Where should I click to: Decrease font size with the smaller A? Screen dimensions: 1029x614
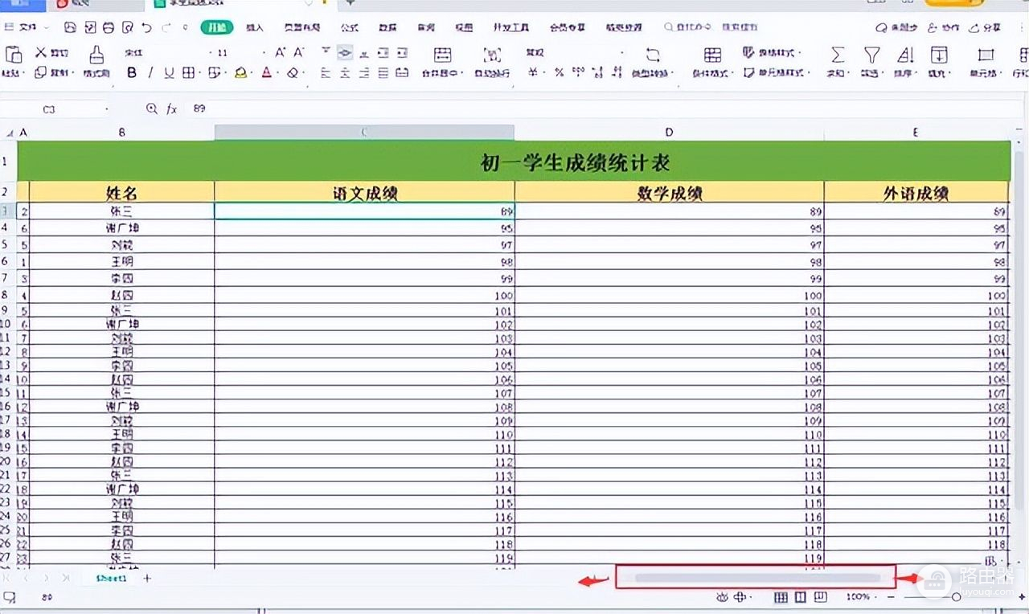[x=298, y=52]
